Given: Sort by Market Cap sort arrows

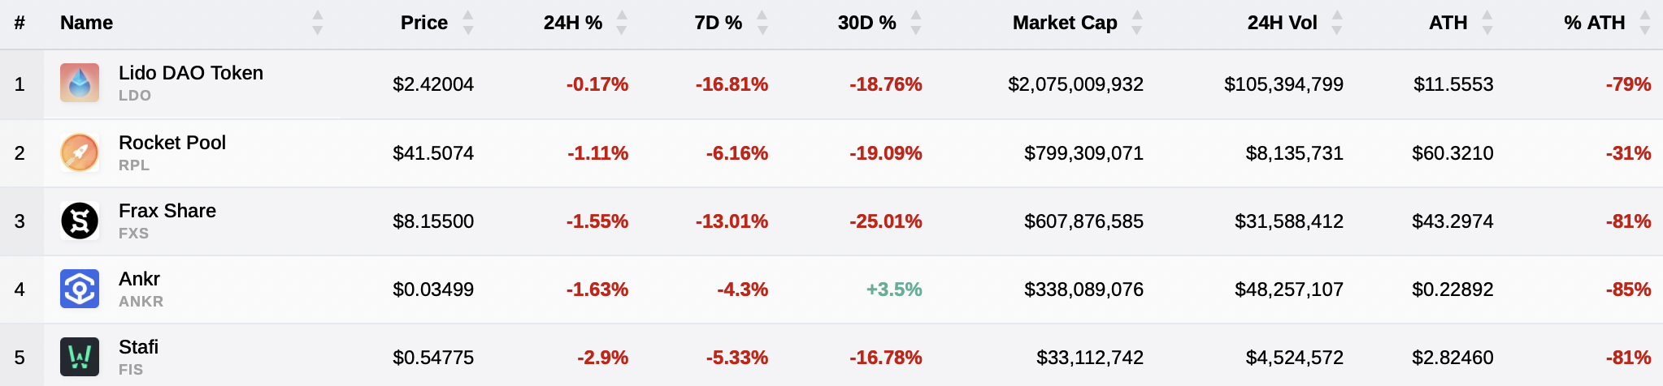Looking at the screenshot, I should click(1137, 23).
